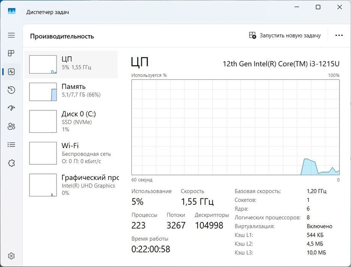
Task: Open the App history page icon
Action: (11, 90)
